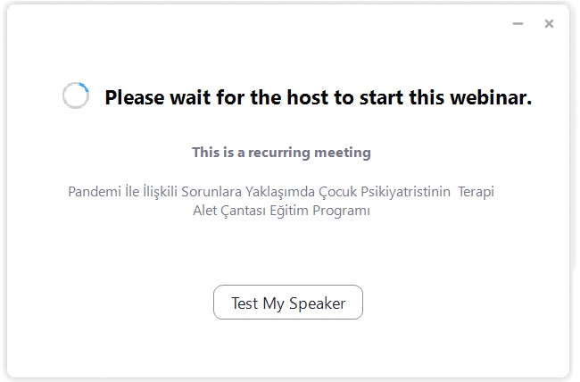Screen dimensions: 580x382
Task: Click the word 'Terapi' in the topic
Action: point(476,192)
